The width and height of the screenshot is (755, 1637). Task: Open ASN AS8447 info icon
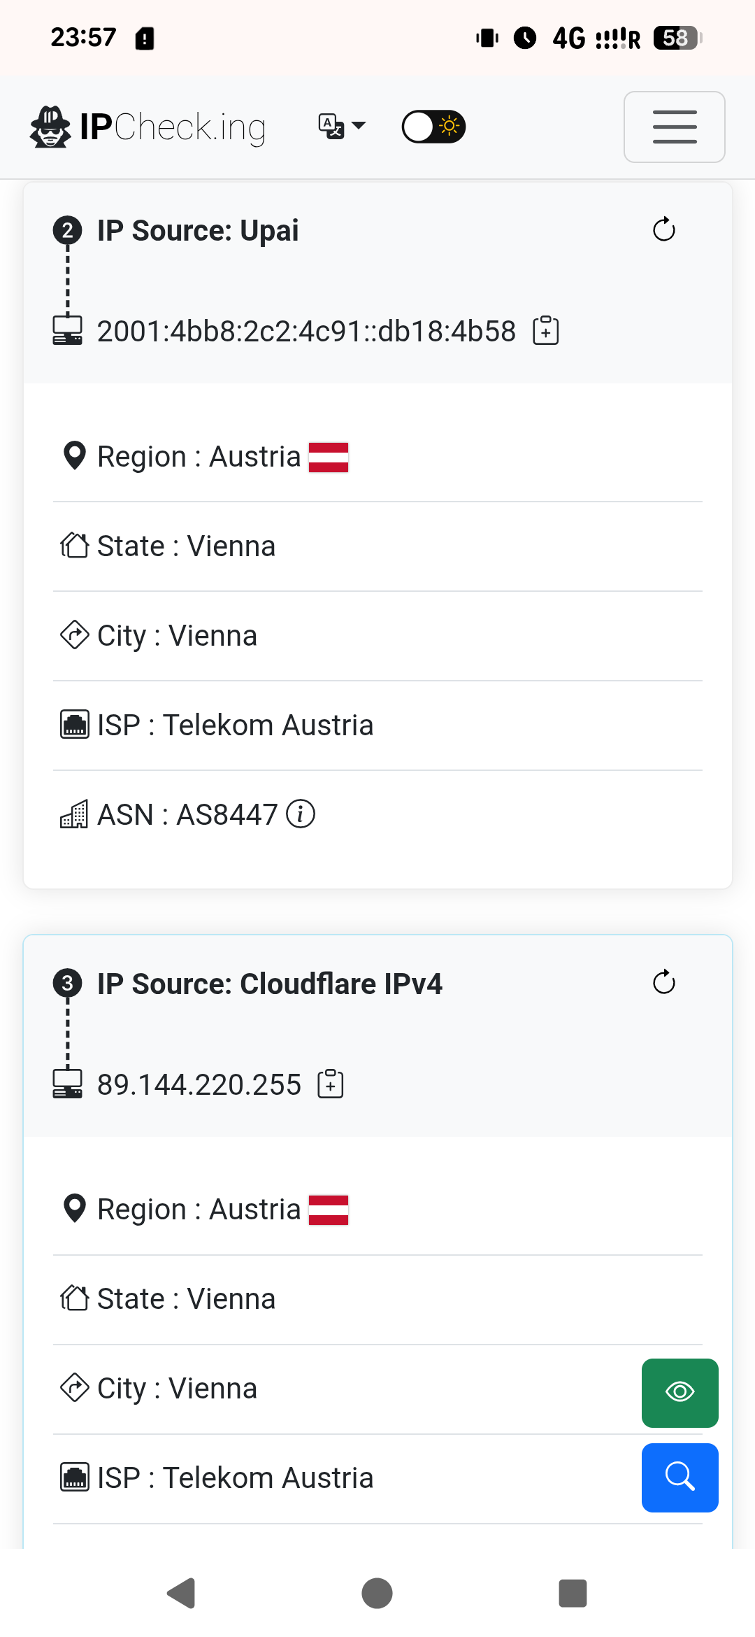pos(301,814)
